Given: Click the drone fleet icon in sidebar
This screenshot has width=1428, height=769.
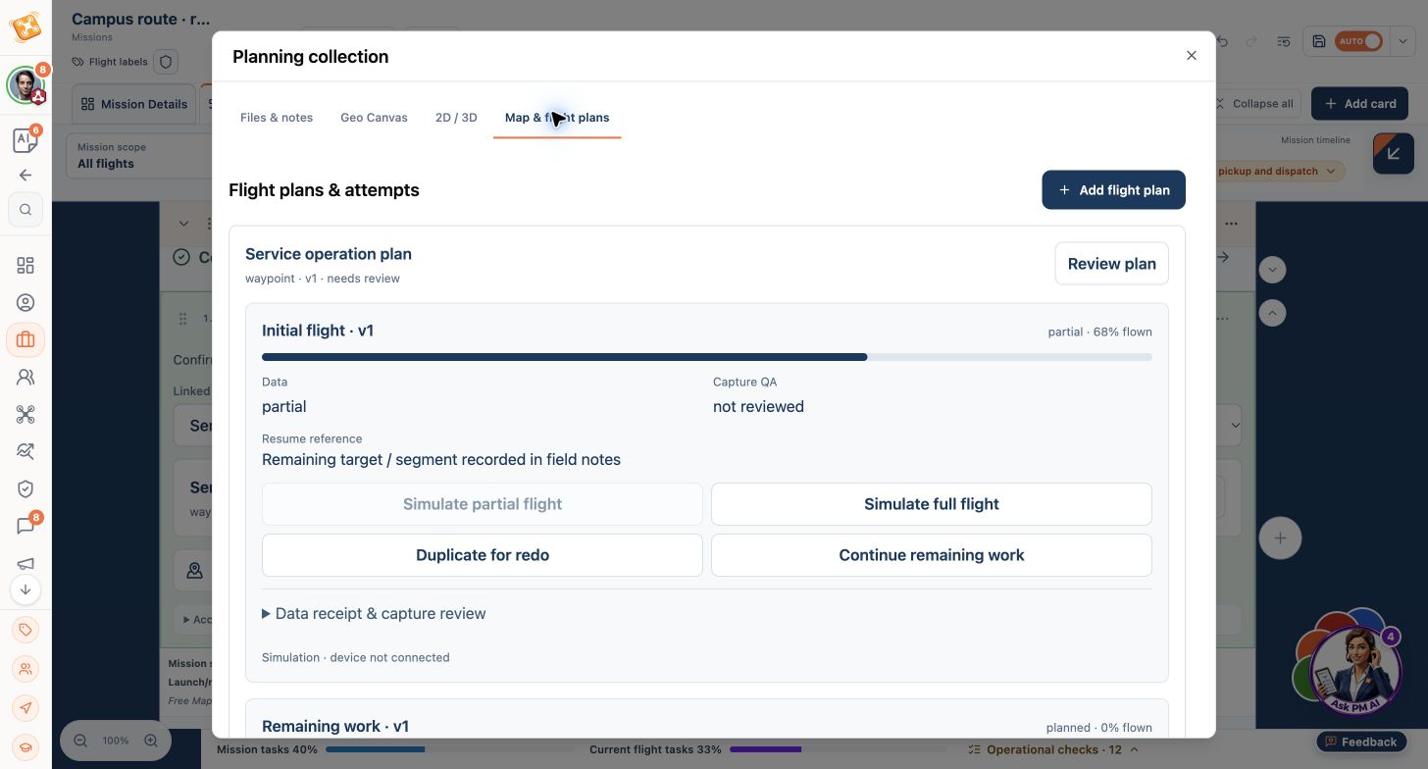Looking at the screenshot, I should pyautogui.click(x=25, y=414).
